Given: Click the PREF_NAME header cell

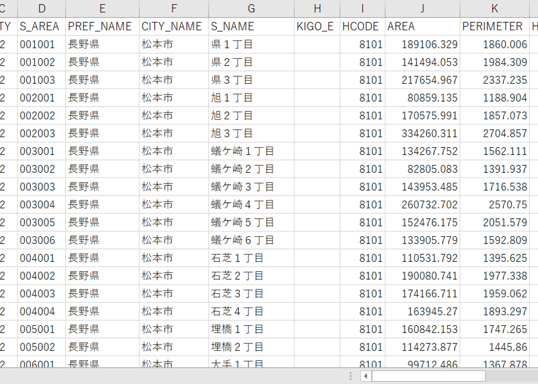Looking at the screenshot, I should pos(102,26).
